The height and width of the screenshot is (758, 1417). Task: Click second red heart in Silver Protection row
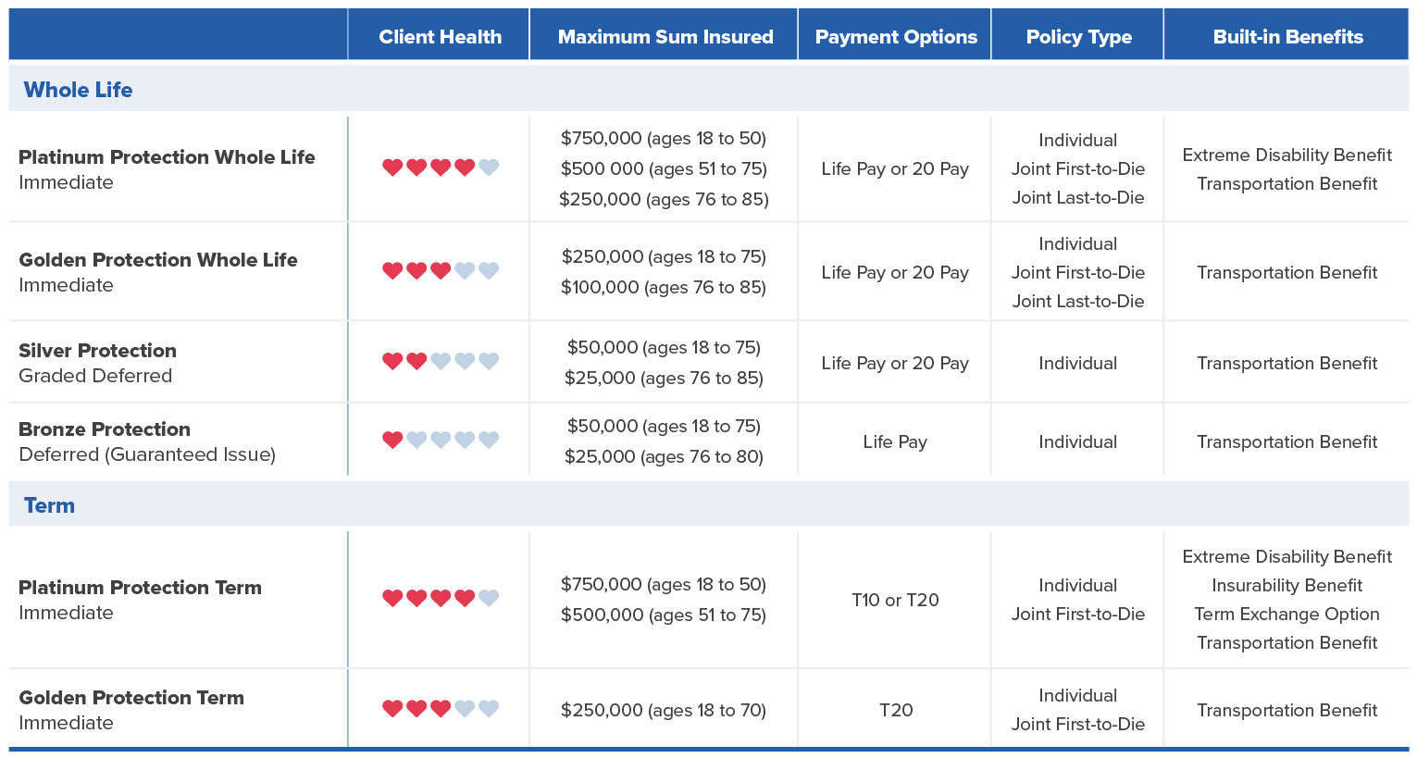point(416,361)
